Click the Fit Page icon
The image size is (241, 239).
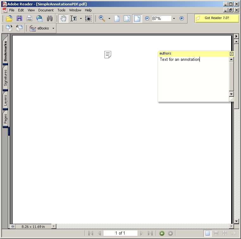tap(127, 18)
